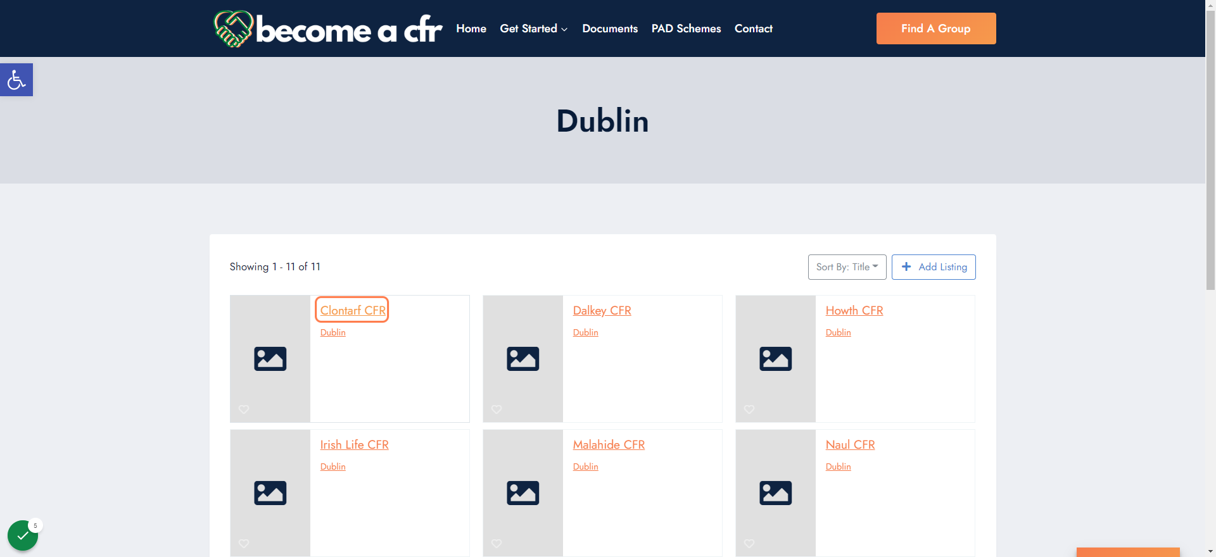Click Dublin link under Irish Life CFR

333,466
